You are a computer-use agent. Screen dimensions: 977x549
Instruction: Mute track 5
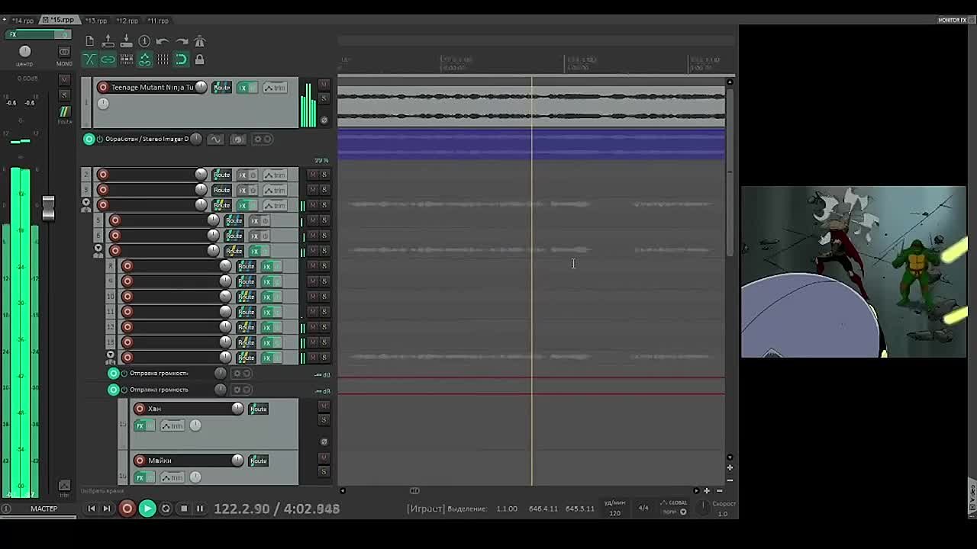click(x=313, y=220)
